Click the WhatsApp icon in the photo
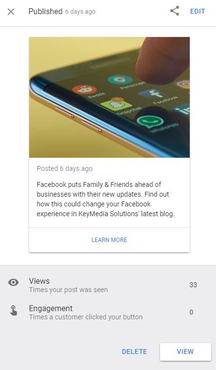 coord(150,122)
